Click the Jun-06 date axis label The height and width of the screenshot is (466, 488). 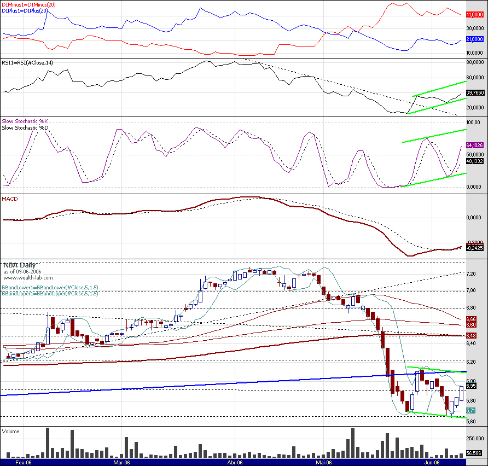432,463
